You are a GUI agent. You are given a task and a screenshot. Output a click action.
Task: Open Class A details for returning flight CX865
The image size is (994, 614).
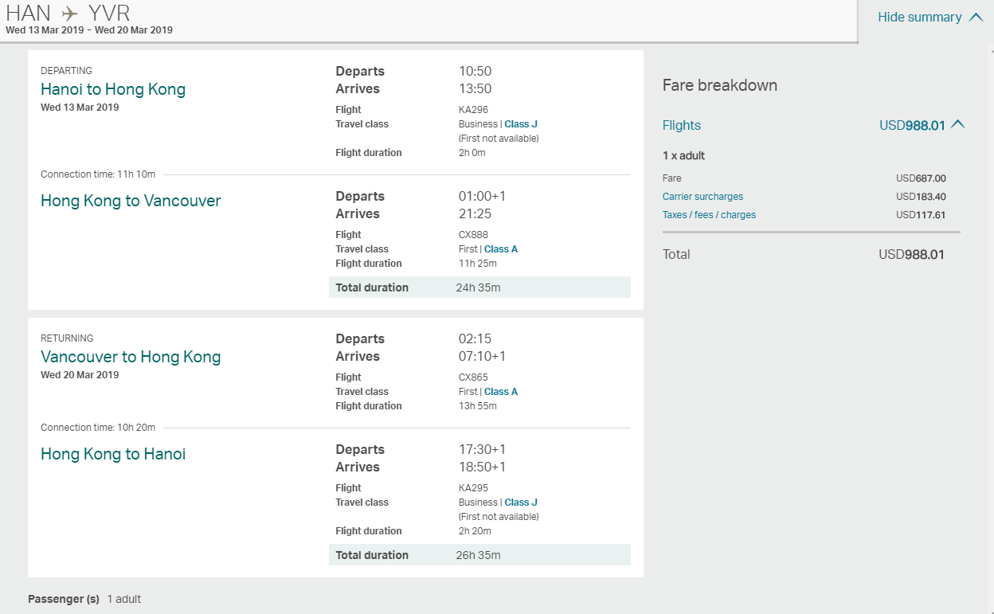pyautogui.click(x=500, y=391)
